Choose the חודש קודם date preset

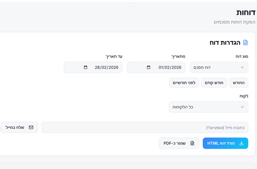(x=214, y=83)
